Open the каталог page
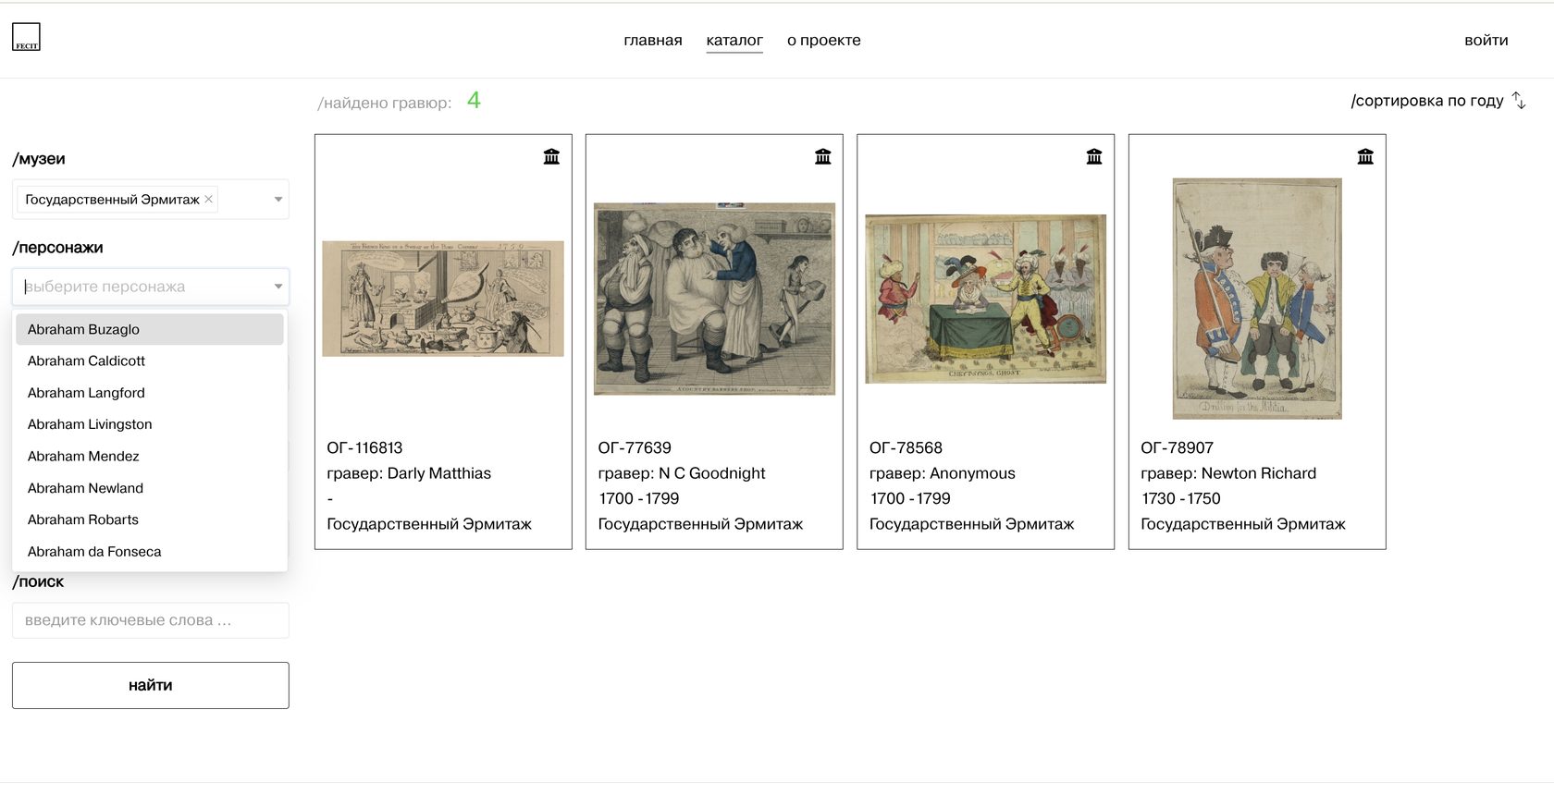Image resolution: width=1554 pixels, height=807 pixels. click(x=734, y=40)
